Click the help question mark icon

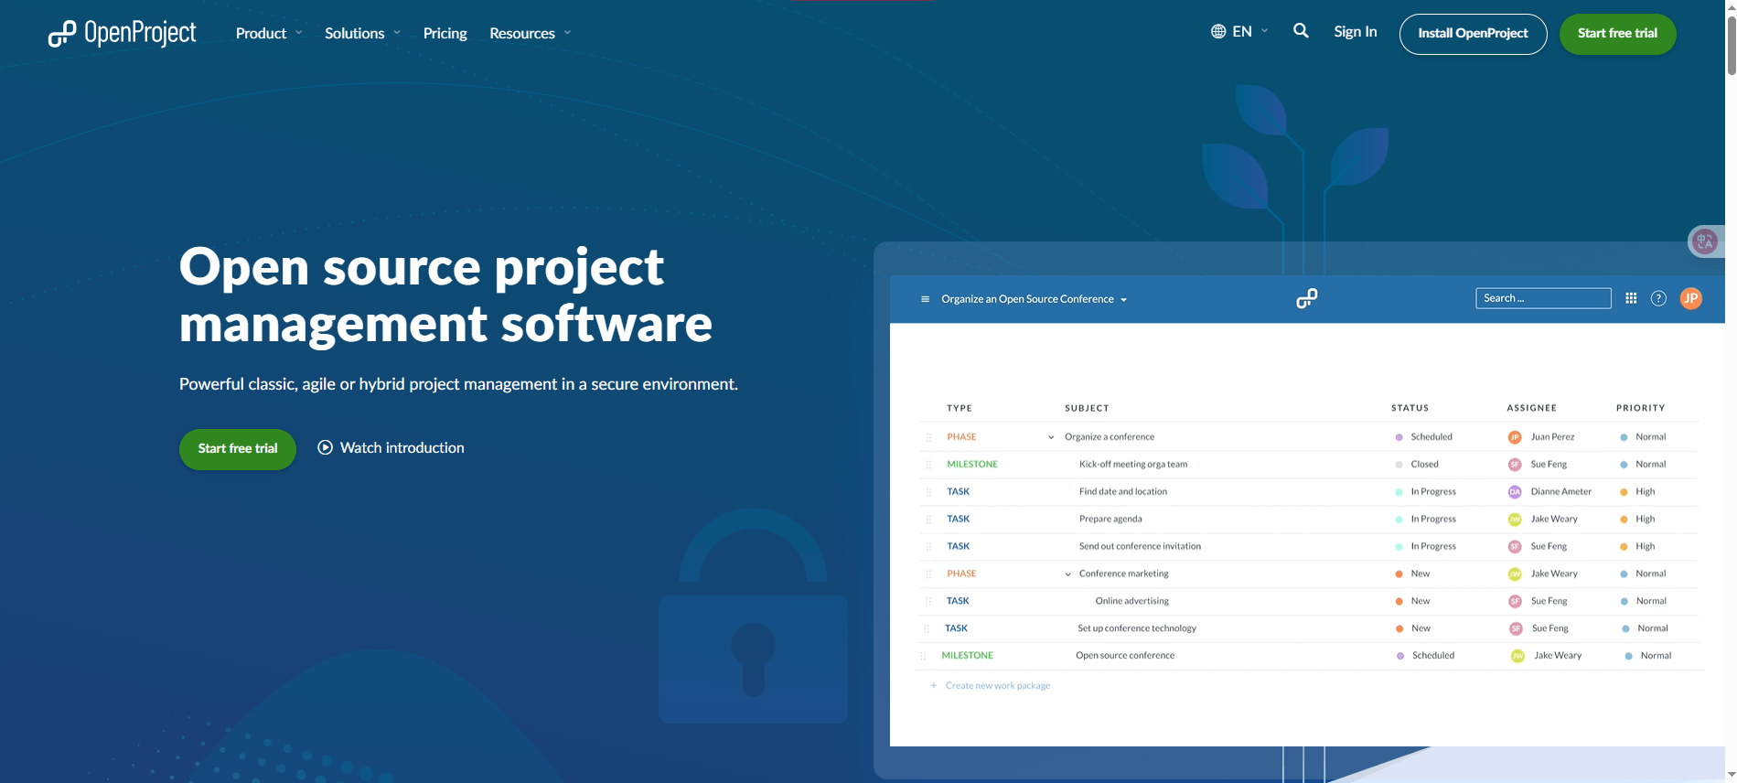click(1658, 298)
